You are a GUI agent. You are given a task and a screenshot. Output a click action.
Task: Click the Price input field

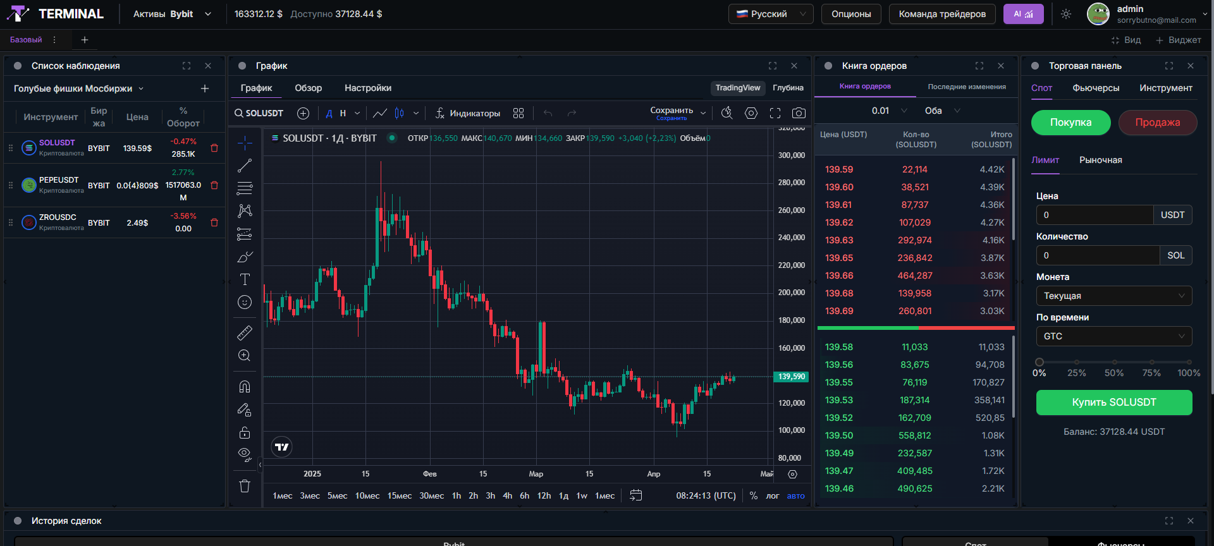[x=1094, y=215]
